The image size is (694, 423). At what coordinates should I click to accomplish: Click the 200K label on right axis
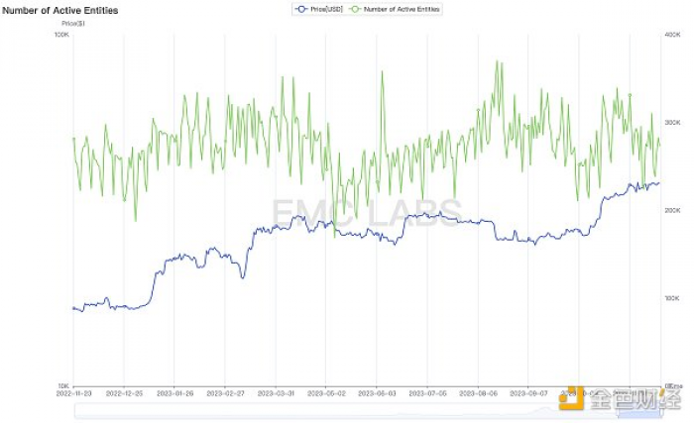click(x=672, y=210)
